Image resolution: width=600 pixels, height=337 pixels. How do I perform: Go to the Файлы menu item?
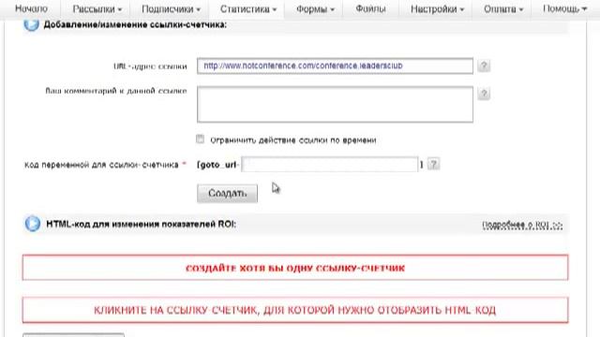[x=370, y=8]
